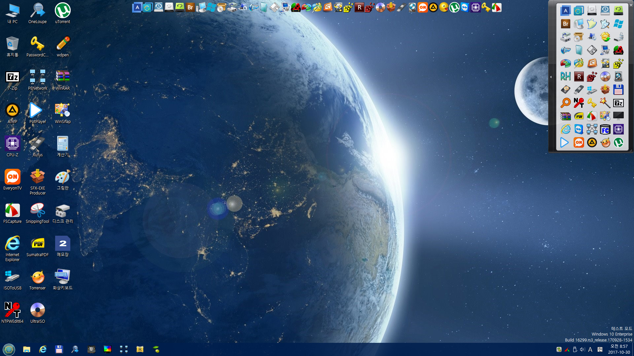
Task: Select the SFX-EXE Producer desktop icon
Action: (x=37, y=182)
